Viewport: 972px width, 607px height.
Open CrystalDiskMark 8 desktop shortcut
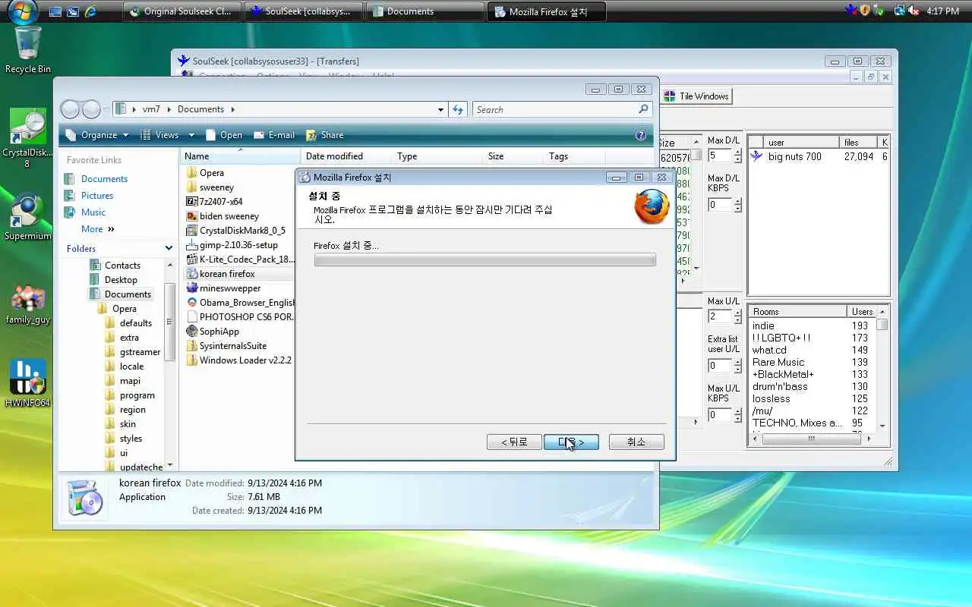[x=27, y=137]
